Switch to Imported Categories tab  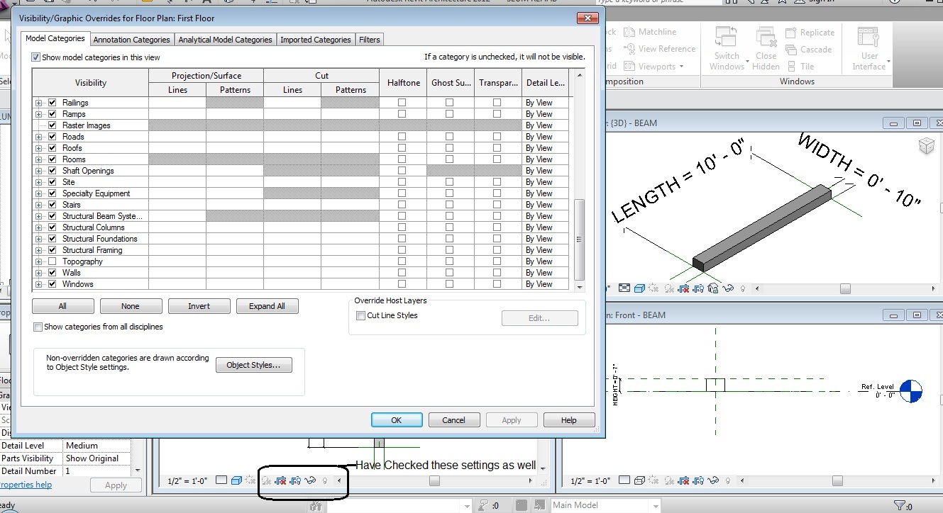(x=315, y=40)
